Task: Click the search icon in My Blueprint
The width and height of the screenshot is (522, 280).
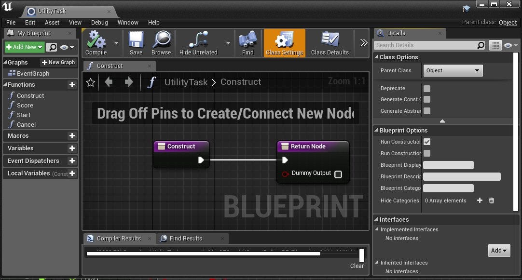Action: coord(52,47)
